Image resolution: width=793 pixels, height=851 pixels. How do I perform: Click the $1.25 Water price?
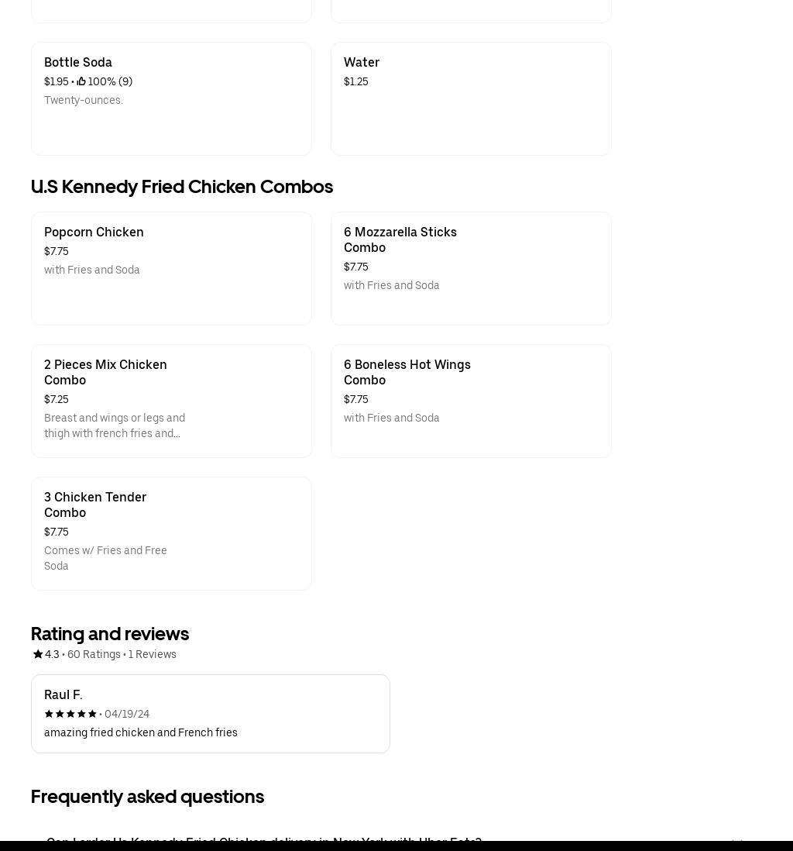click(356, 81)
